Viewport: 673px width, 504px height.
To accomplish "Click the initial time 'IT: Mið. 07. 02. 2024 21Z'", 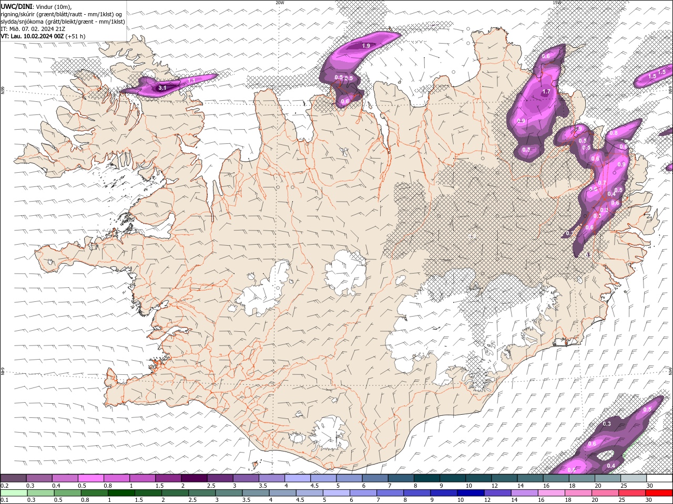I will coord(33,29).
